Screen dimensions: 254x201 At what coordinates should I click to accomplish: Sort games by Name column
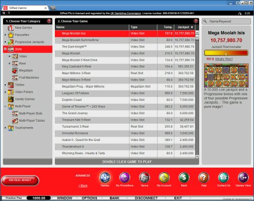coord(92,27)
